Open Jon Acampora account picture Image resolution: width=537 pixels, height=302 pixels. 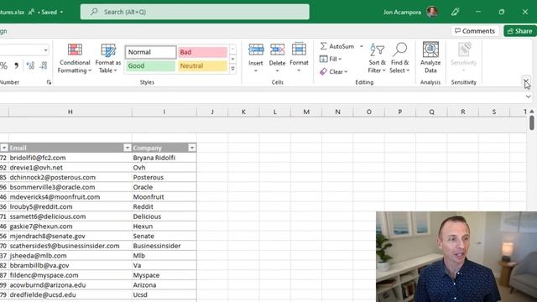432,12
